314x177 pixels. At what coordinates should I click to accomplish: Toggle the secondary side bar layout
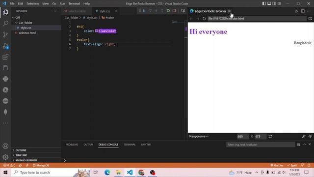coord(274,3)
